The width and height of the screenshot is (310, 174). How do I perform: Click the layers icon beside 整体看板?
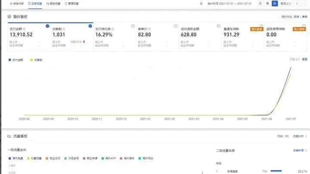tap(9, 16)
